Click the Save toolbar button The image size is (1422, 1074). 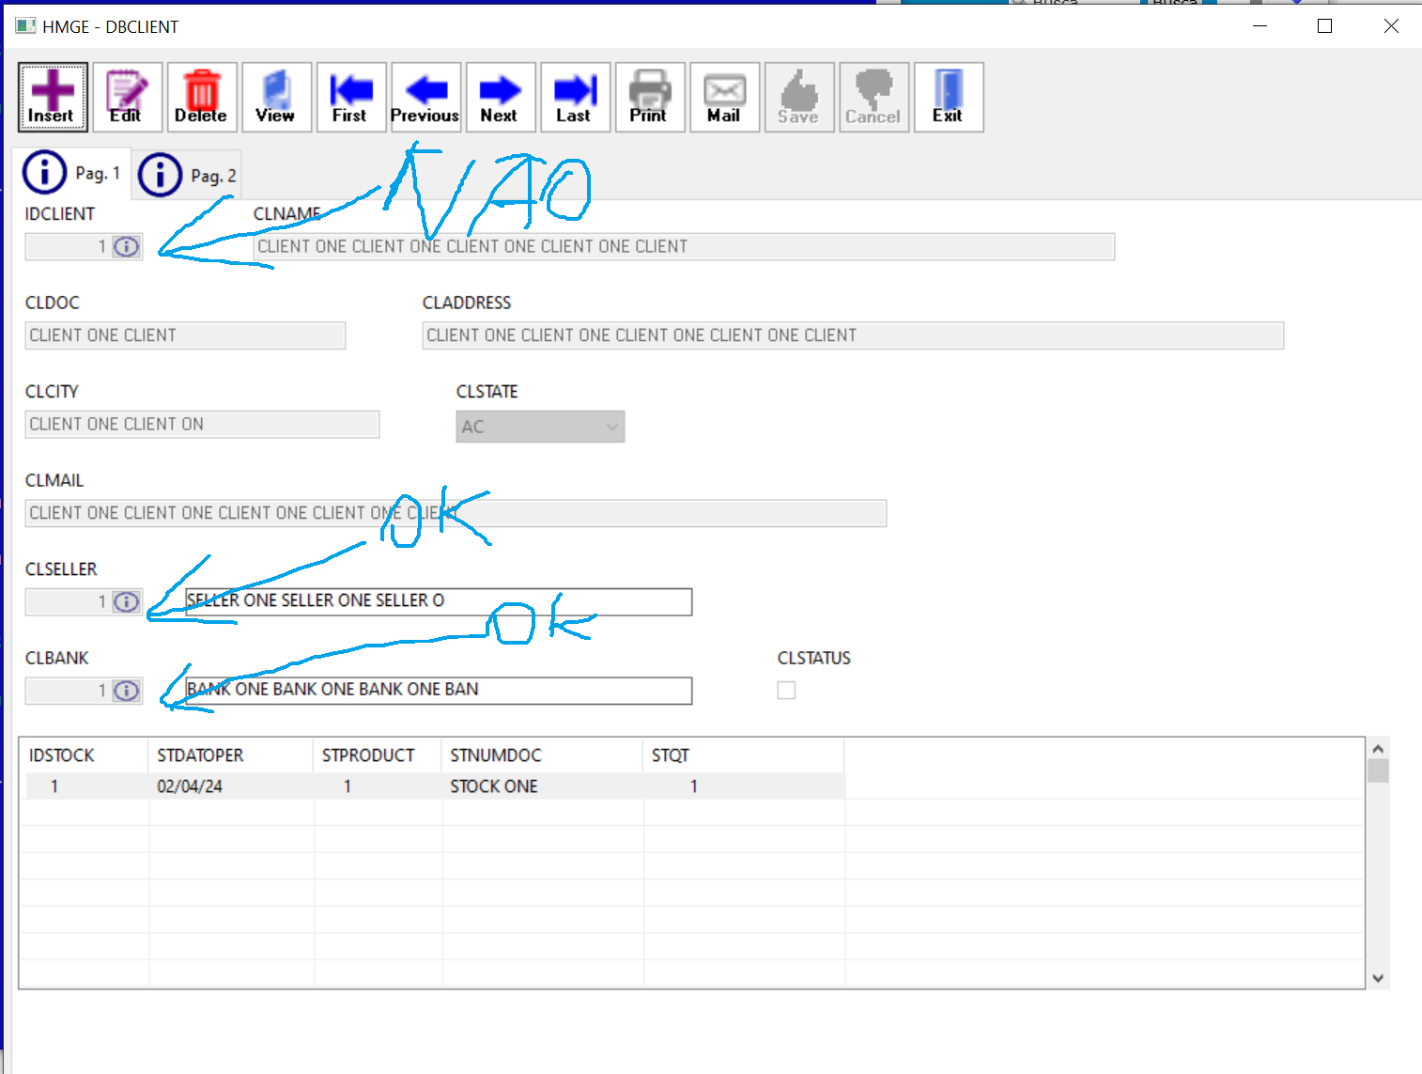pos(799,98)
